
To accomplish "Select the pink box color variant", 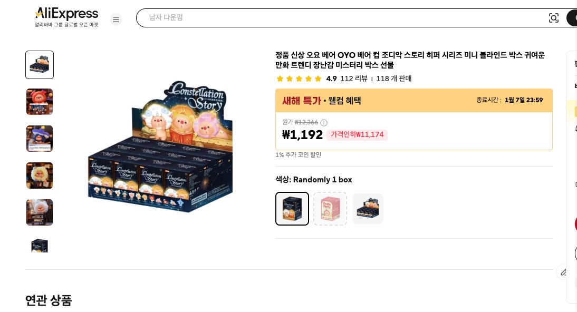I will pos(330,209).
